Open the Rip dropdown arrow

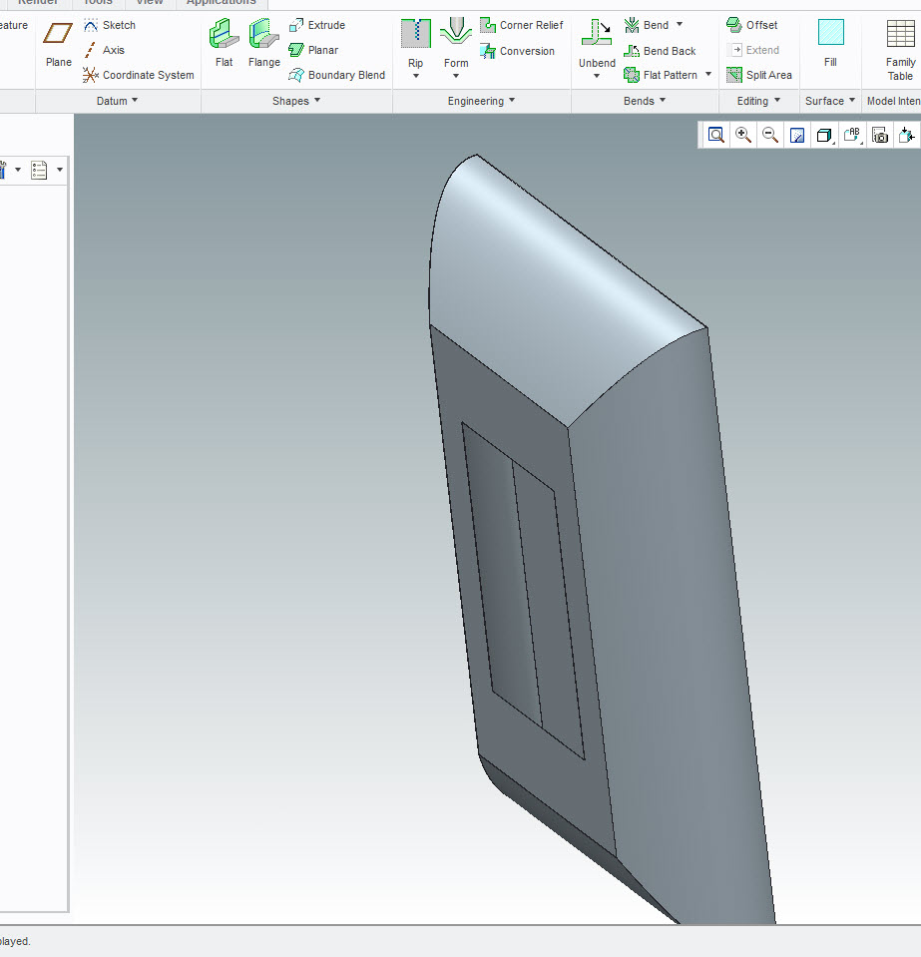(x=416, y=76)
